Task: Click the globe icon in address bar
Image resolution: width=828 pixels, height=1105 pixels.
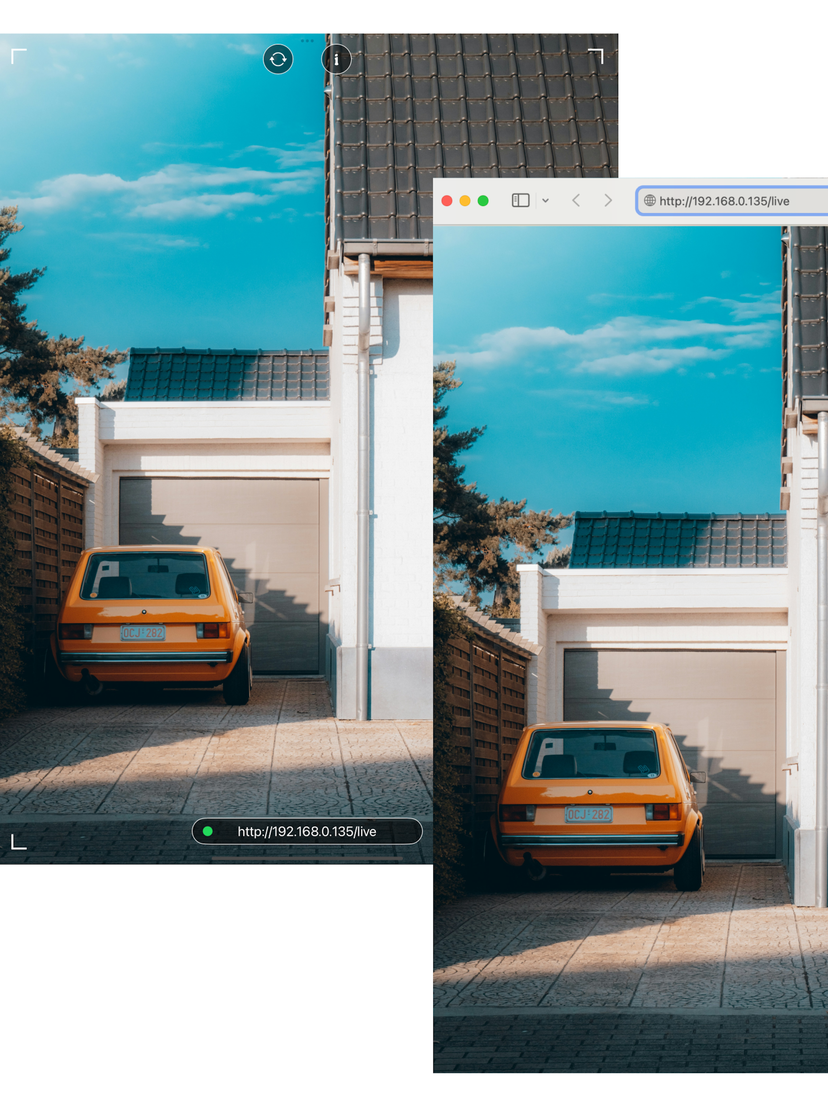Action: [650, 201]
